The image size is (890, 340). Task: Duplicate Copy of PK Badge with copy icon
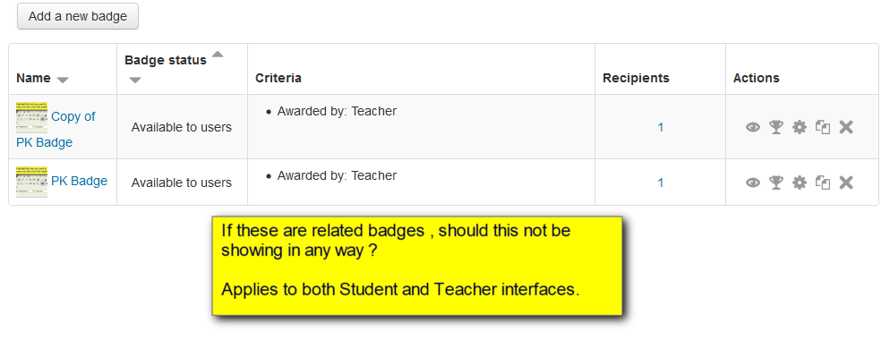[x=823, y=127]
